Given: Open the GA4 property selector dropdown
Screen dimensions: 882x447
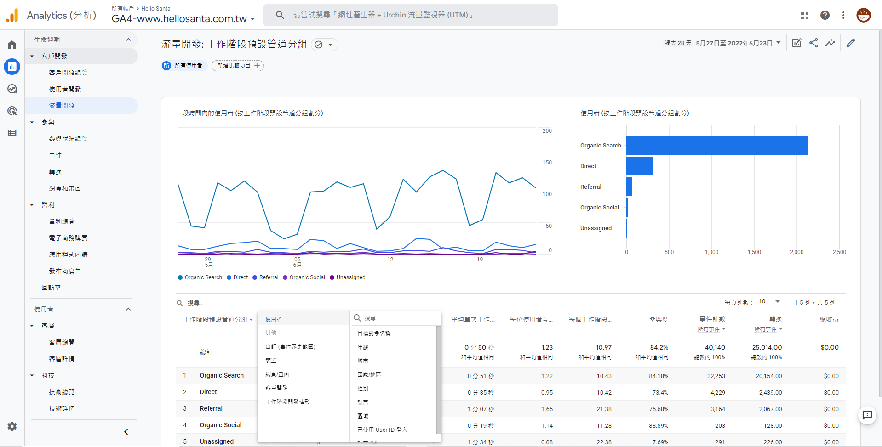Looking at the screenshot, I should pos(183,18).
